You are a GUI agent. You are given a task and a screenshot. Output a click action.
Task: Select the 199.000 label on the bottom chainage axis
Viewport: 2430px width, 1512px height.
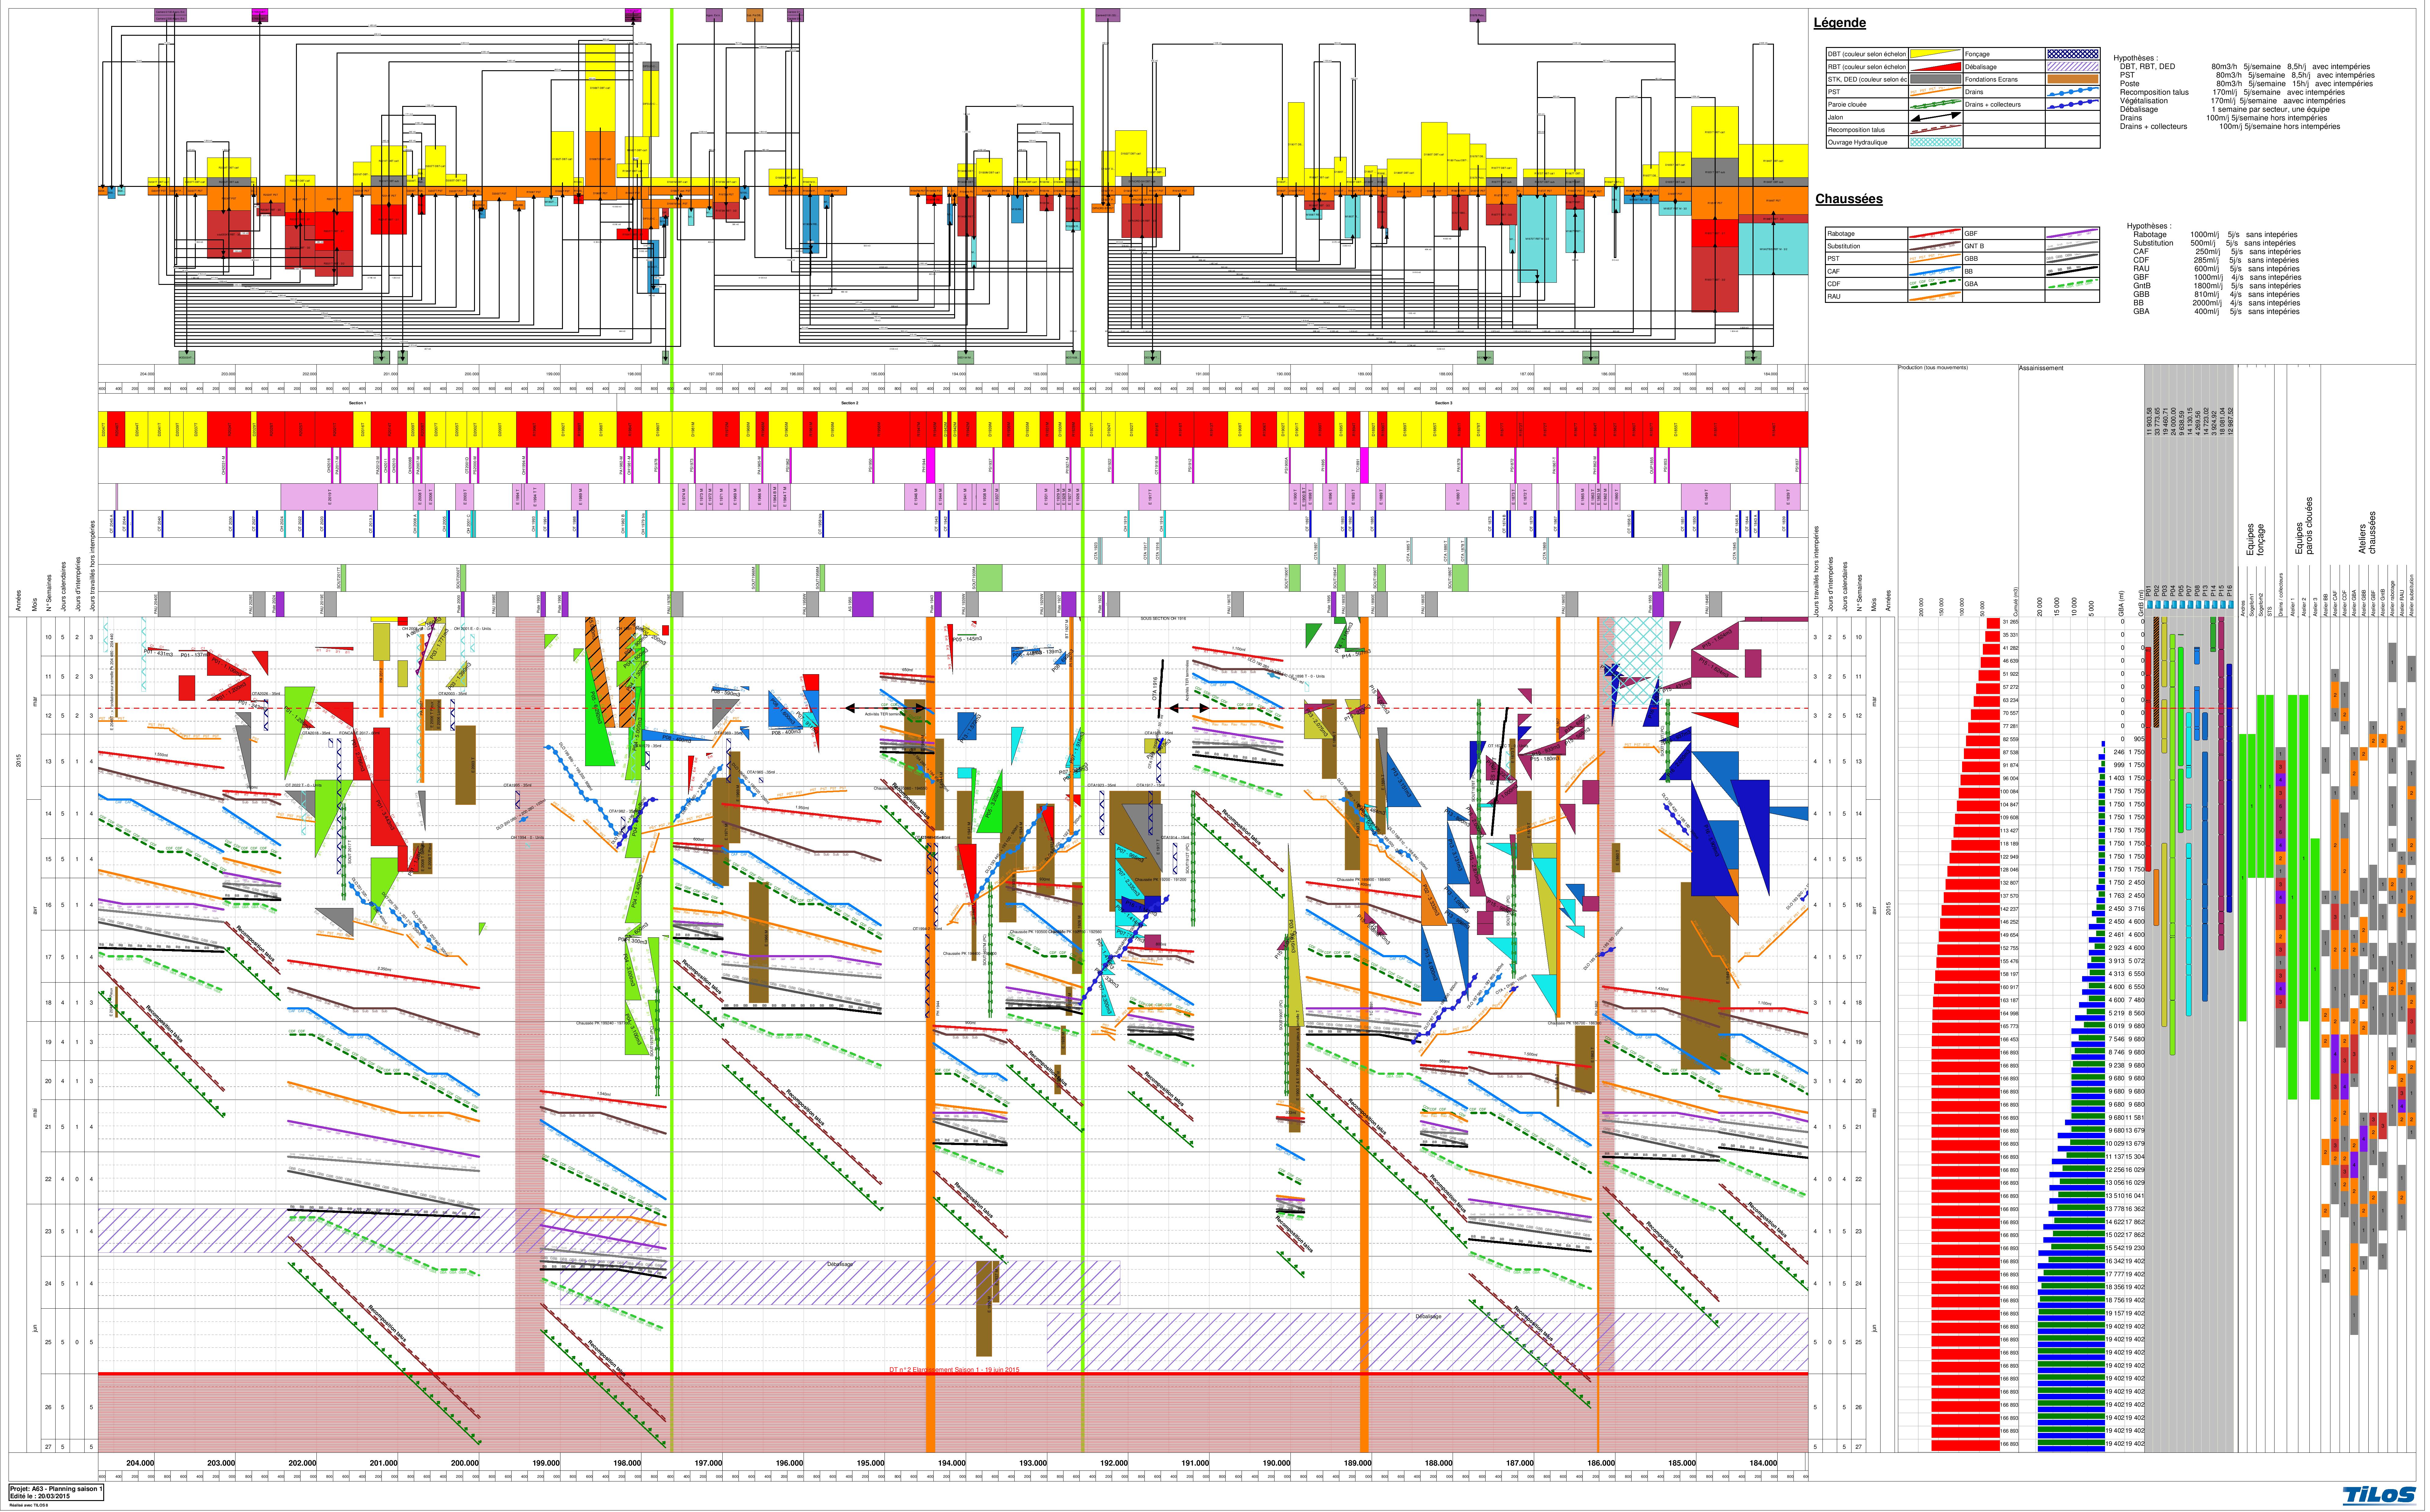click(x=546, y=1463)
